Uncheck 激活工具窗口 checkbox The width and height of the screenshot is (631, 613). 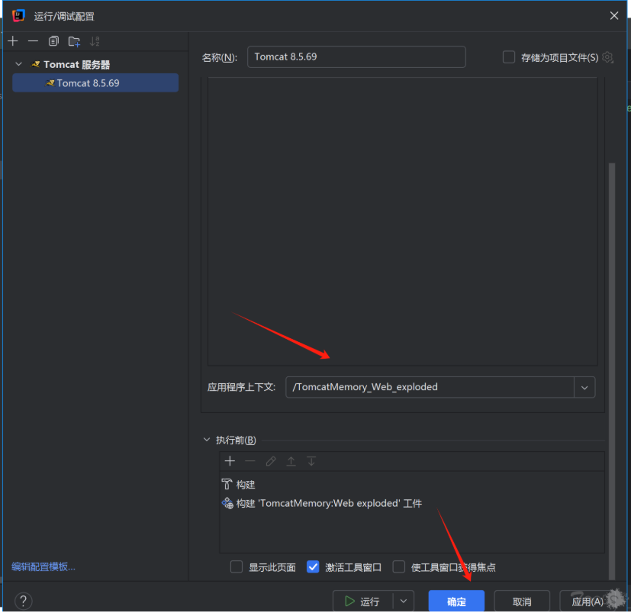pos(313,567)
